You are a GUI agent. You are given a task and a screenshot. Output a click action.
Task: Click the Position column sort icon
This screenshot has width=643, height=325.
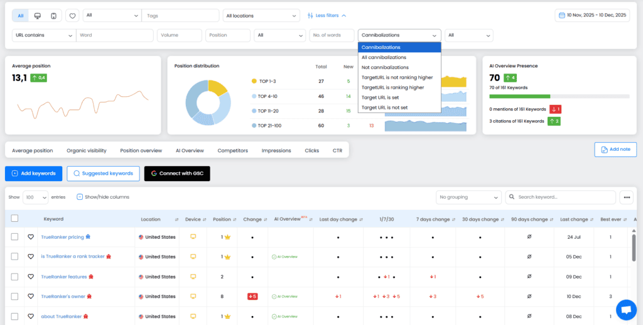tap(235, 219)
